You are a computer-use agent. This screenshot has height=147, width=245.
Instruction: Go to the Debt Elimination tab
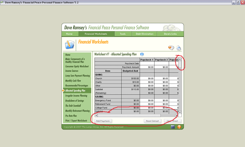pyautogui.click(x=145, y=34)
